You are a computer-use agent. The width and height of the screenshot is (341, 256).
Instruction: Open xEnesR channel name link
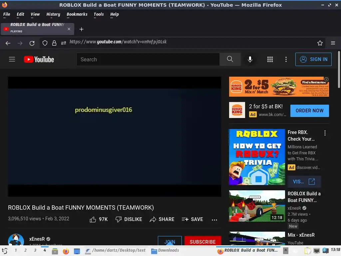pos(37,239)
